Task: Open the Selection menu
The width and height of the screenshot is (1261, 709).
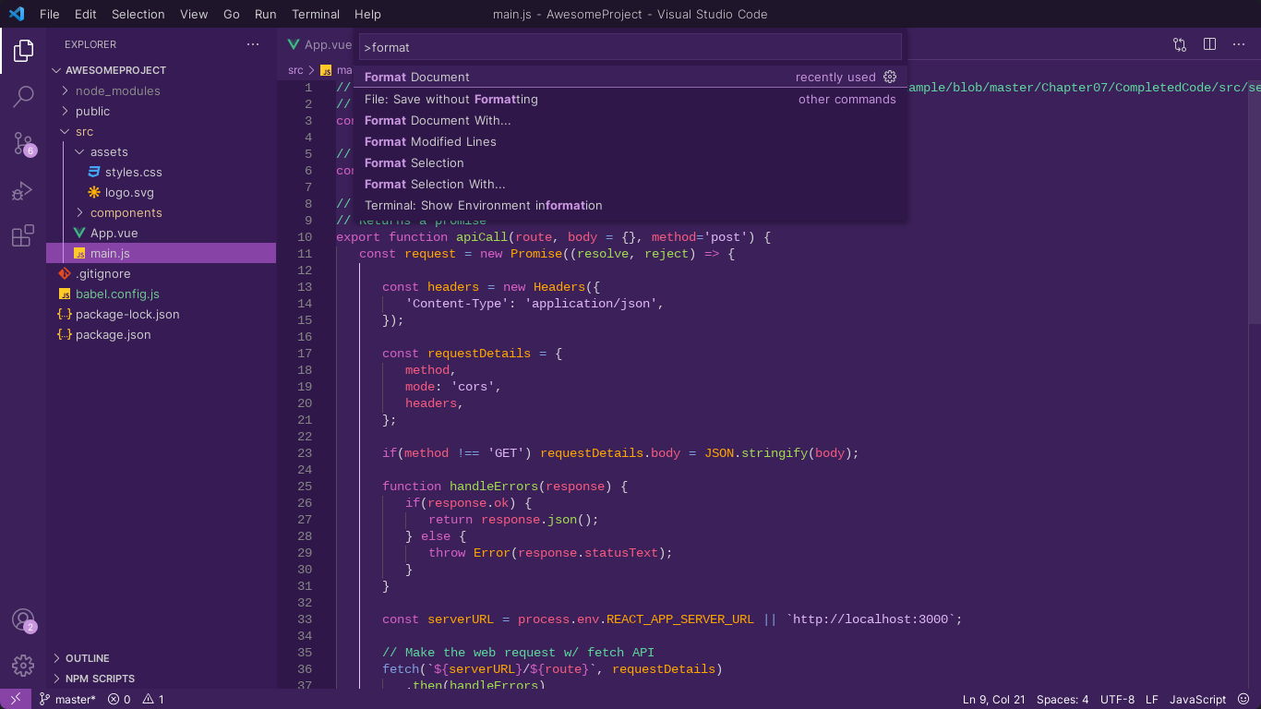Action: point(138,14)
